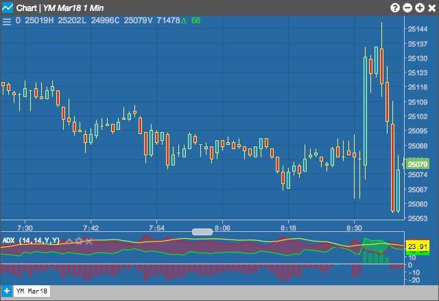Screen dimensions: 439x301
Task: Remove the ADX study with its X icon
Action: [x=88, y=241]
